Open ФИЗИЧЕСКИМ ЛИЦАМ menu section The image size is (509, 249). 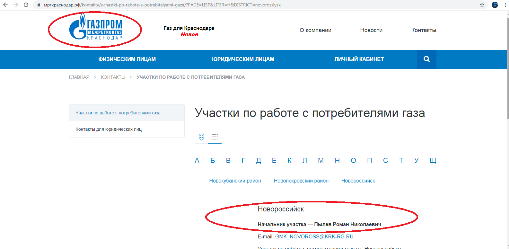tap(127, 59)
